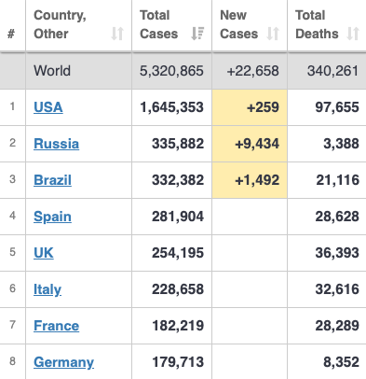Click World total cases 5,320,865 cell
The width and height of the screenshot is (366, 379).
click(x=171, y=71)
